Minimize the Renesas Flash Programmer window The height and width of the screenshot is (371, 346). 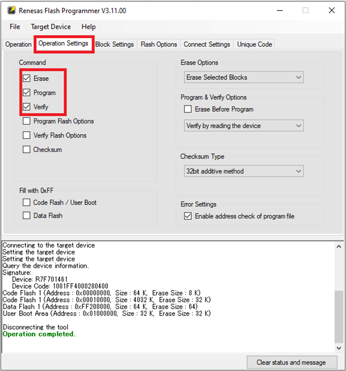pyautogui.click(x=280, y=10)
